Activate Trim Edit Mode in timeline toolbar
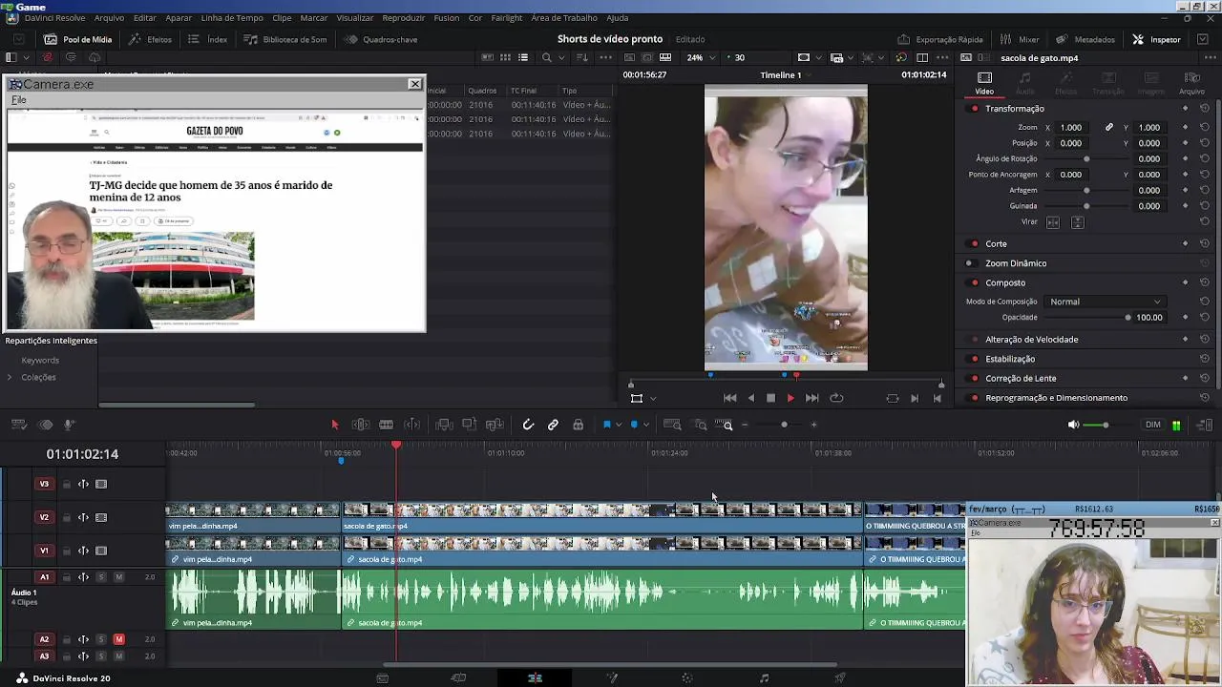Image resolution: width=1222 pixels, height=687 pixels. pos(361,425)
